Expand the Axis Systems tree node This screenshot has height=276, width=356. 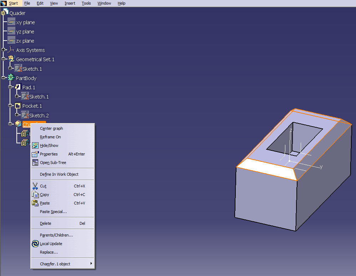tap(4, 50)
